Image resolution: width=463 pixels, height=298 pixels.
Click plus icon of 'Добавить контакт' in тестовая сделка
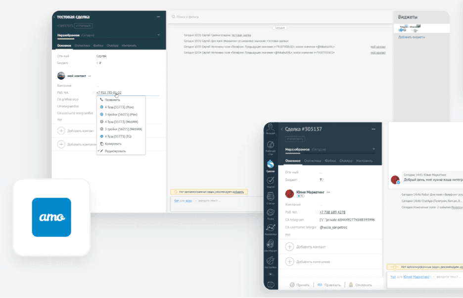(x=61, y=131)
